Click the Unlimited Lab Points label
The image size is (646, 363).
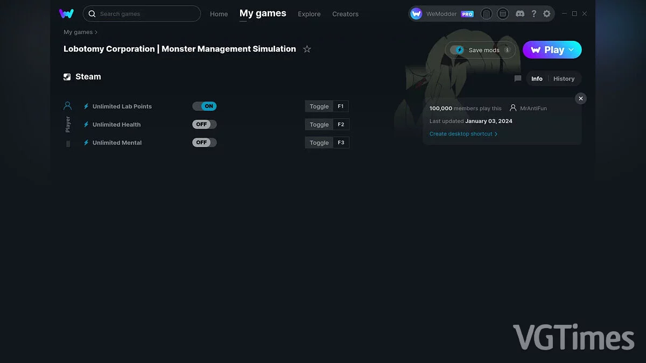coord(122,106)
